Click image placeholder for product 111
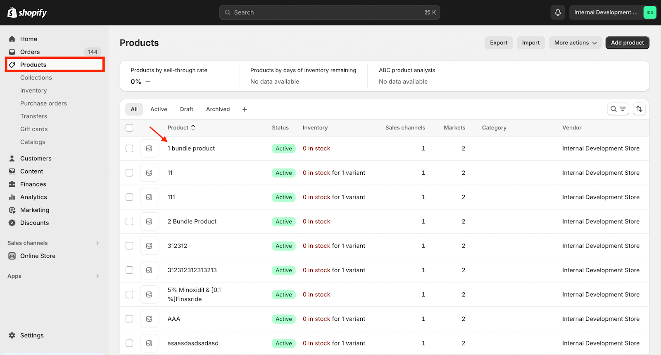 click(x=149, y=197)
